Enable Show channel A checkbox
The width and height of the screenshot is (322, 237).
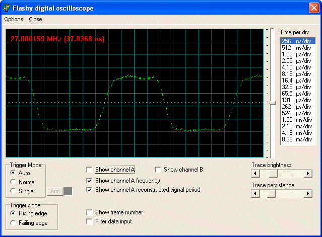click(x=89, y=170)
